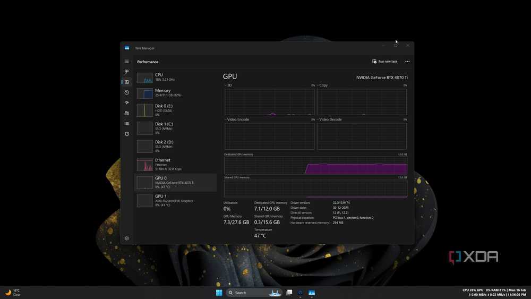Open the Users page icon
Screen dimensions: 531x299
point(127,113)
